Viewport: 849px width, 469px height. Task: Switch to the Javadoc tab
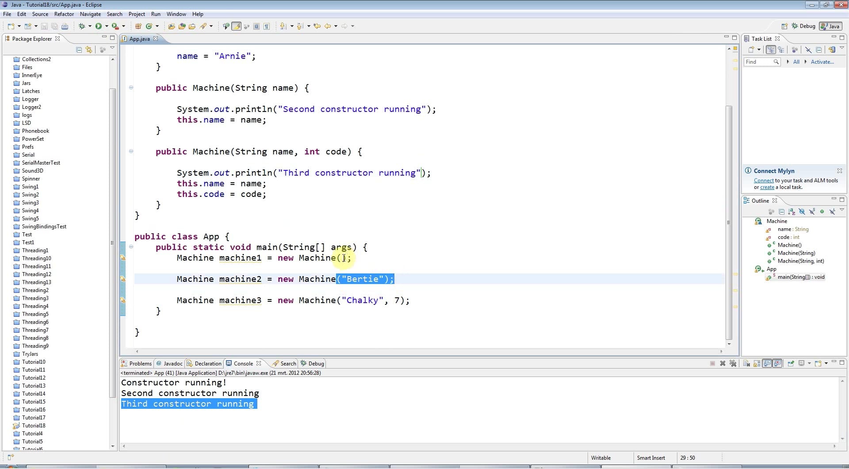point(169,363)
